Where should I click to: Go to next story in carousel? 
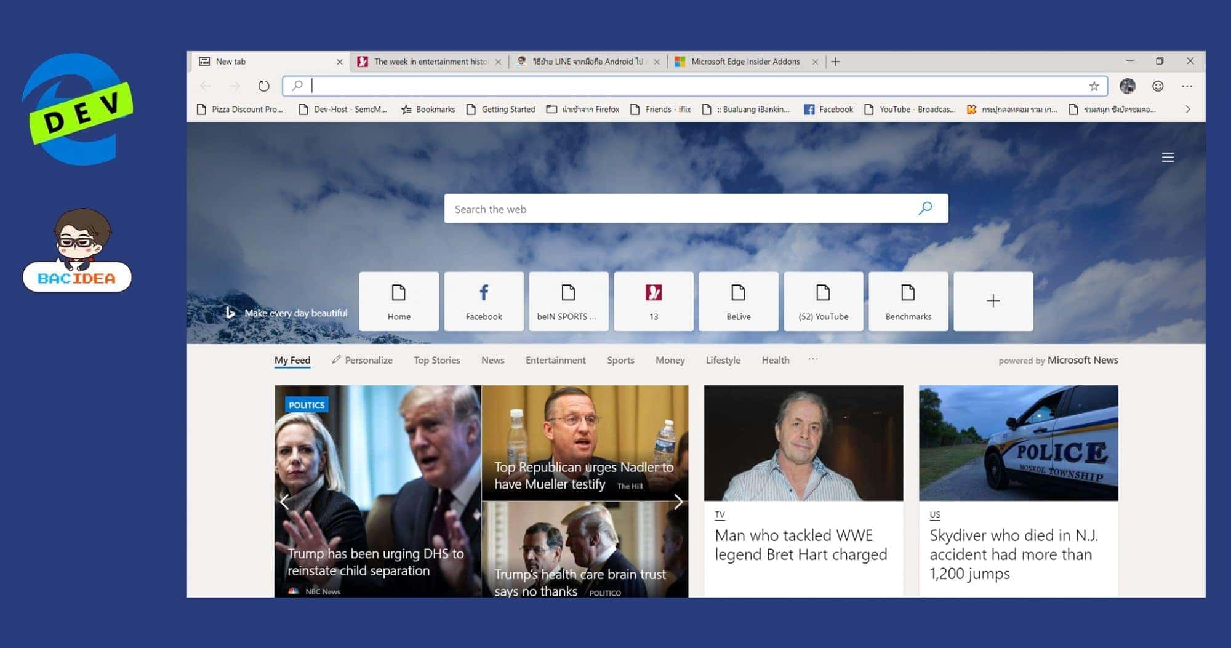[x=678, y=502]
